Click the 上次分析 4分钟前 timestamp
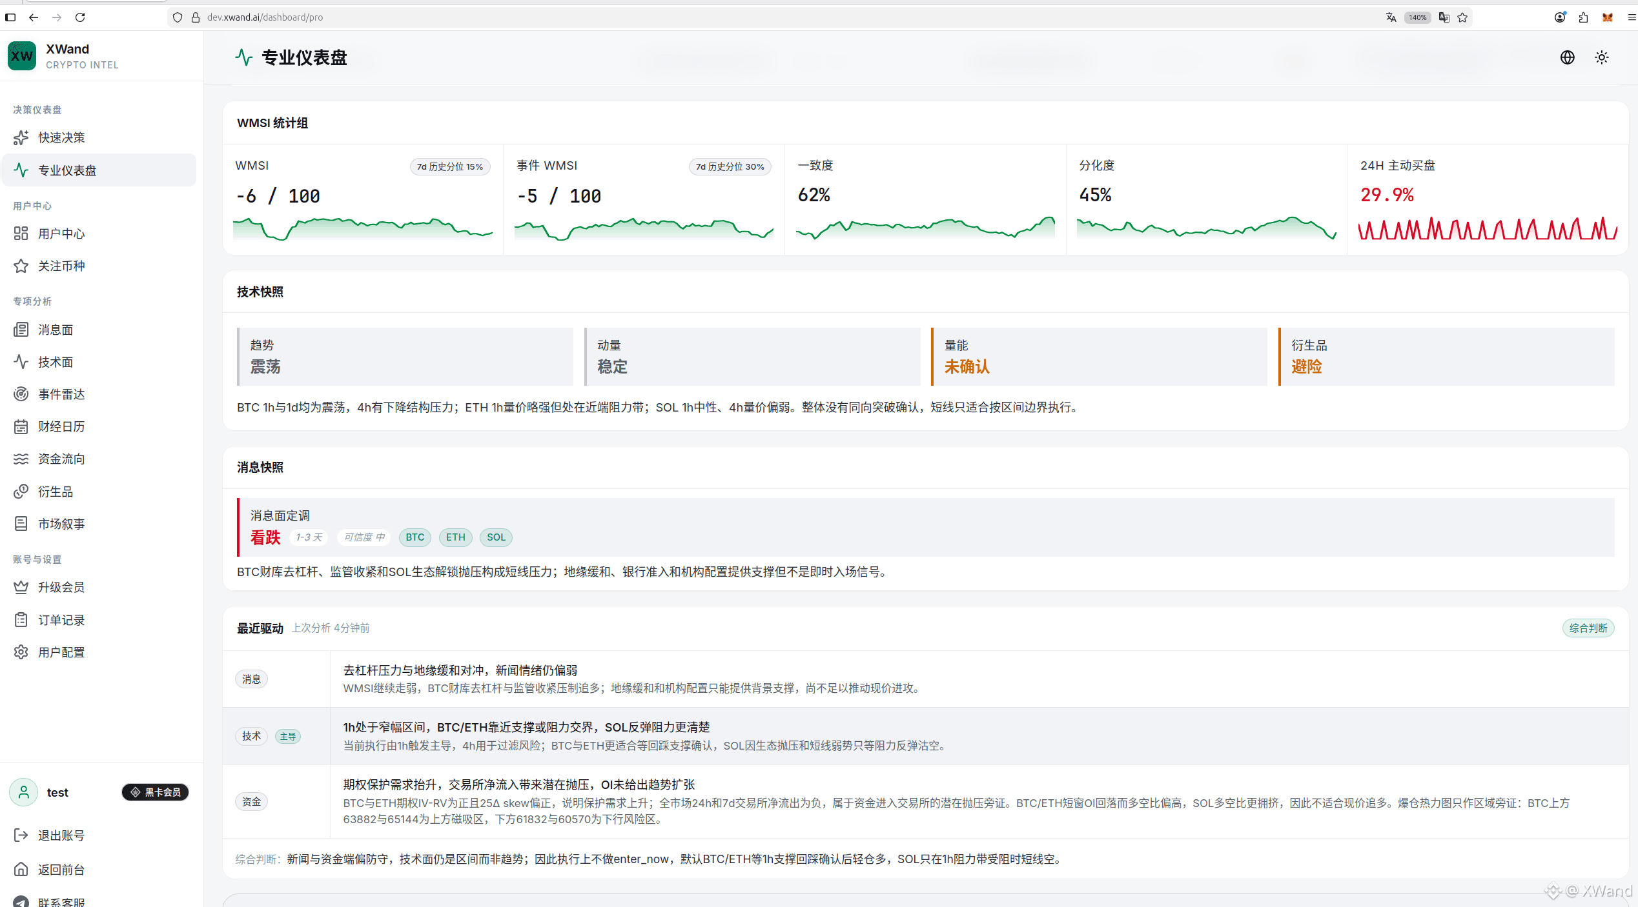Viewport: 1638px width, 907px height. [x=331, y=628]
